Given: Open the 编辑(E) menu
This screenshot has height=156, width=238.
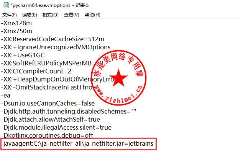Looking at the screenshot, I should point(30,15).
